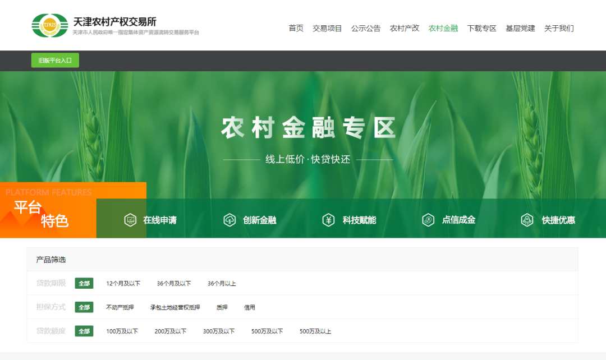Click the 创新金融 feature icon
This screenshot has height=360, width=606.
229,220
